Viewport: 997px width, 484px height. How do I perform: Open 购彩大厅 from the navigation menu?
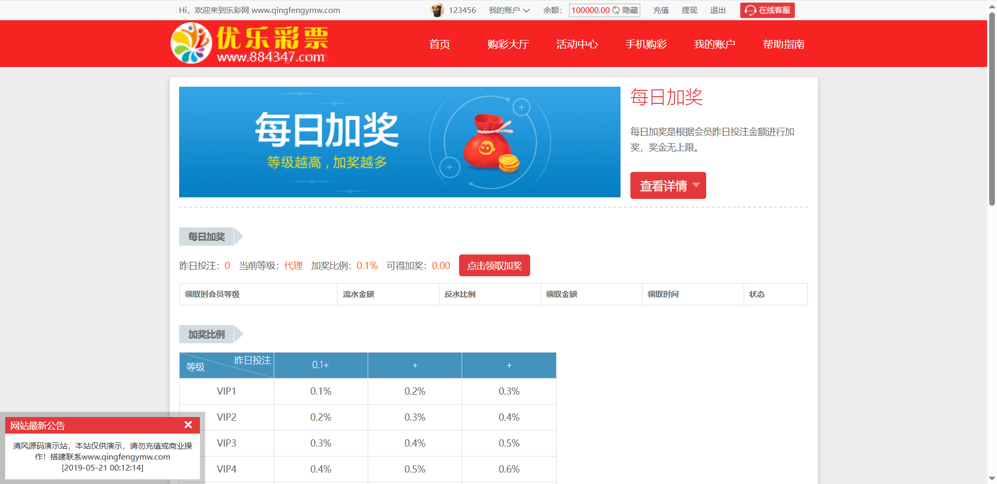point(508,44)
